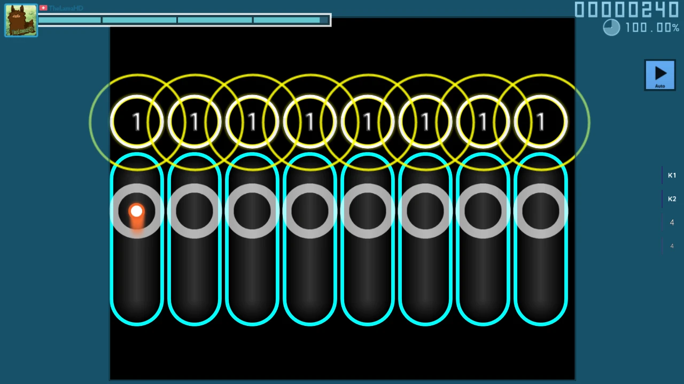Click the player avatar picture
This screenshot has height=384, width=684.
(21, 21)
